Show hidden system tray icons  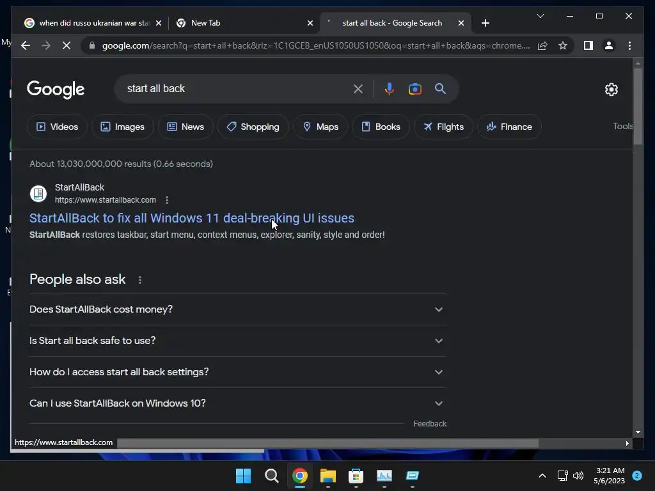542,476
